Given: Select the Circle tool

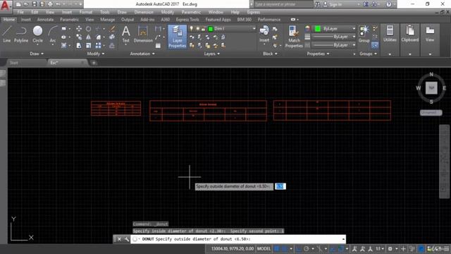Looking at the screenshot, I should pyautogui.click(x=37, y=35).
